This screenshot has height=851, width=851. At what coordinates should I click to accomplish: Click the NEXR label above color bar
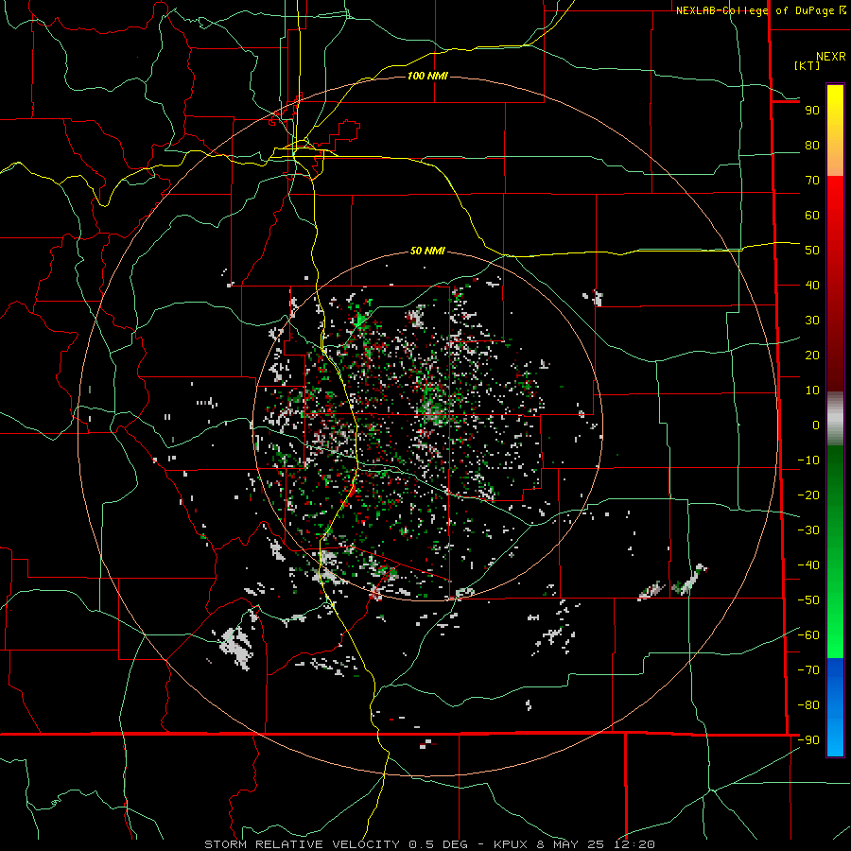(x=831, y=57)
